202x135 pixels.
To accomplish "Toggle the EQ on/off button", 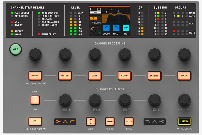I will (35, 122).
